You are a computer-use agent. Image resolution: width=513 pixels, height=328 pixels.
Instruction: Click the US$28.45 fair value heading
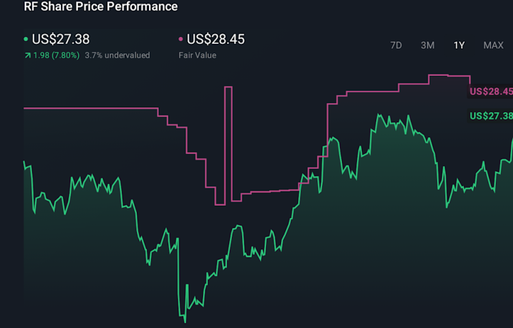tap(215, 40)
